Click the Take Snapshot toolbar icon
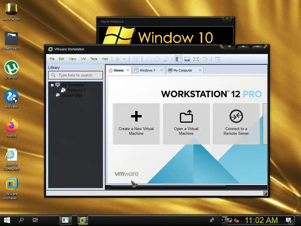Image resolution: width=301 pixels, height=226 pixels. pyautogui.click(x=148, y=59)
